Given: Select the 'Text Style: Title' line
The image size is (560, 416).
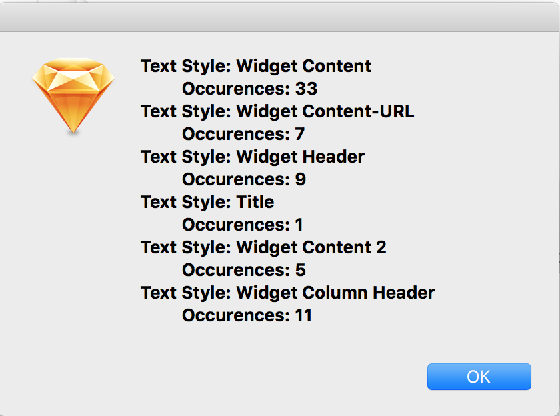Looking at the screenshot, I should point(207,202).
